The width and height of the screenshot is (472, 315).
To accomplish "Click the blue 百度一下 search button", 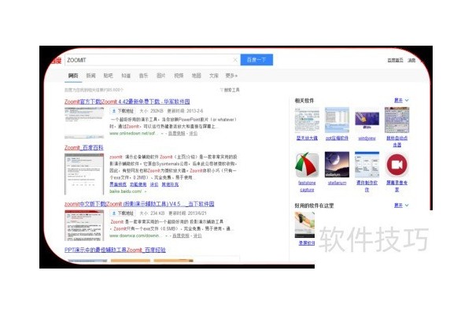I will pyautogui.click(x=256, y=60).
